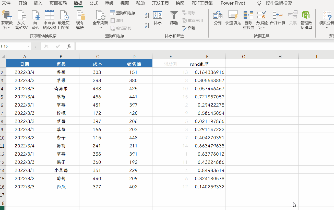Select the cell containing 小草莓
The image size is (334, 210).
[61, 170]
